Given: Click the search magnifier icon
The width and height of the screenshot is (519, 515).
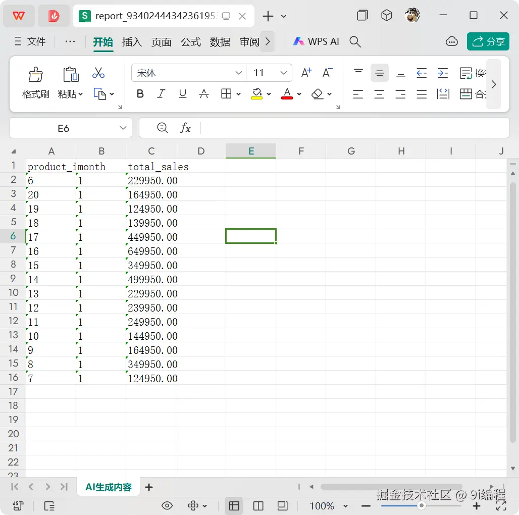Looking at the screenshot, I should [355, 42].
